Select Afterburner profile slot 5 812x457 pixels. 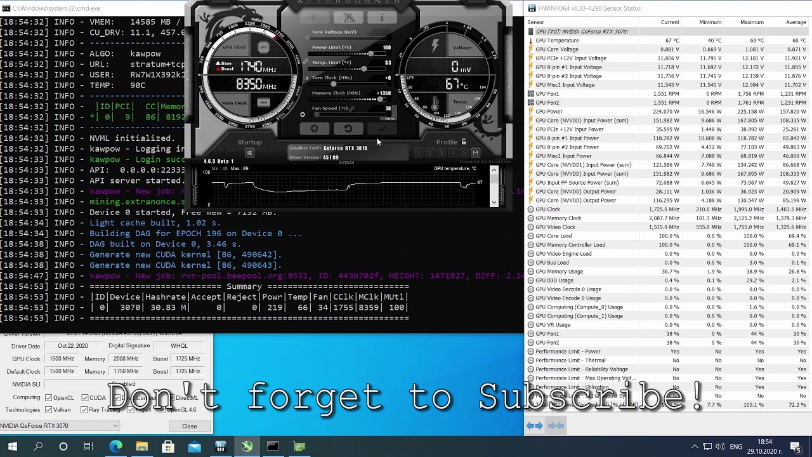464,153
